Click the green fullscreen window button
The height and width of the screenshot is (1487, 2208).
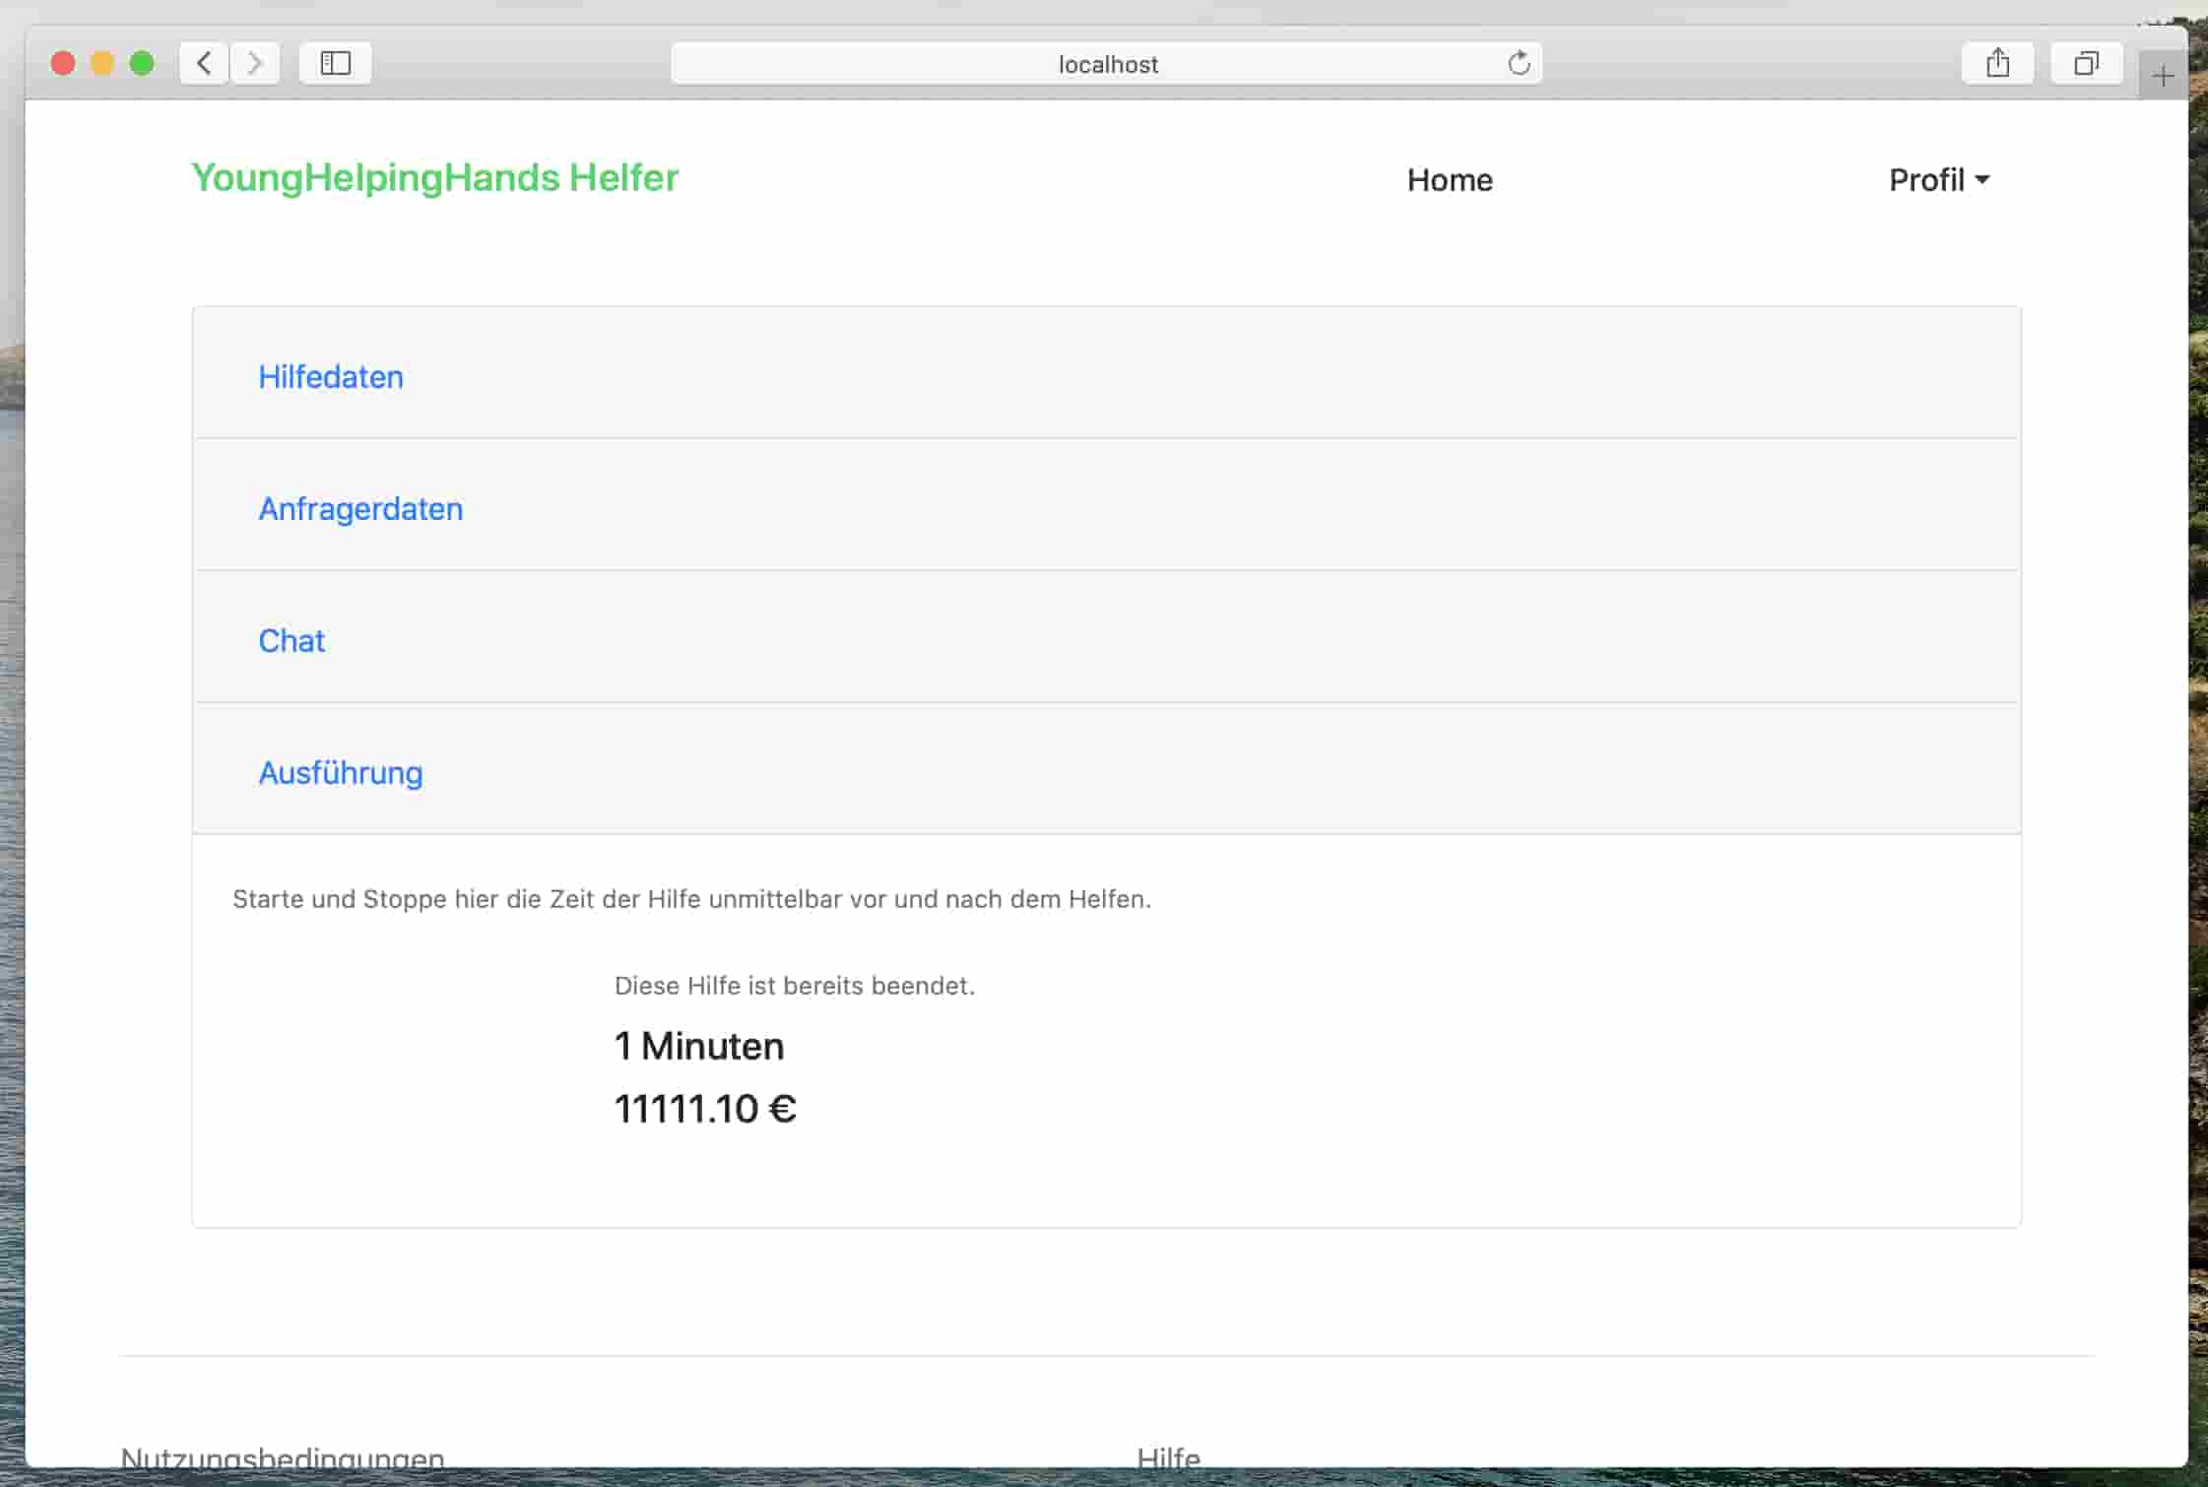(x=142, y=63)
